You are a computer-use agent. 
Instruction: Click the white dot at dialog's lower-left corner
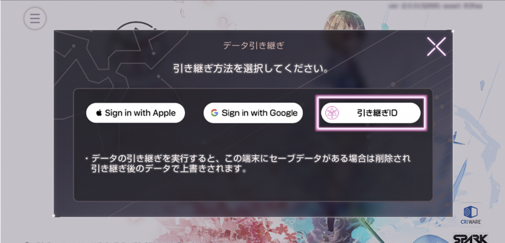tap(54, 216)
